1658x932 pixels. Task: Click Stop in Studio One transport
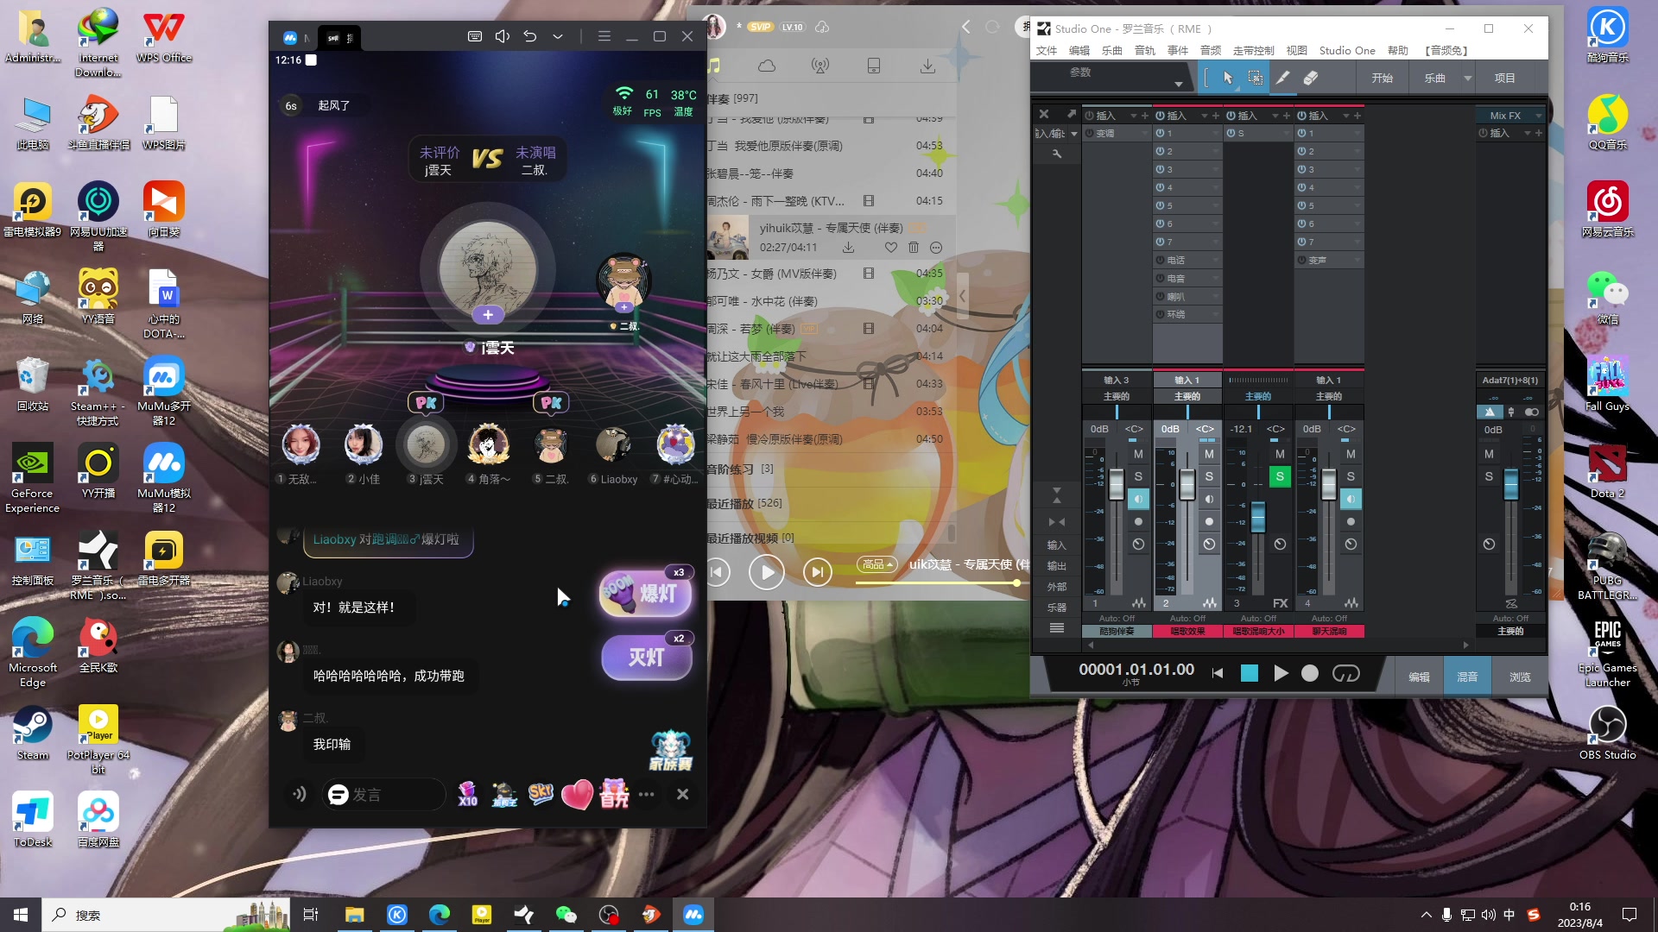(x=1250, y=673)
